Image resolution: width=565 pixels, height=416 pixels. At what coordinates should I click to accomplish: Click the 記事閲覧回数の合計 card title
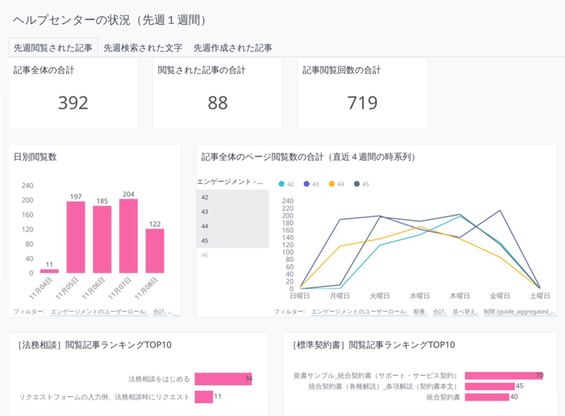342,70
